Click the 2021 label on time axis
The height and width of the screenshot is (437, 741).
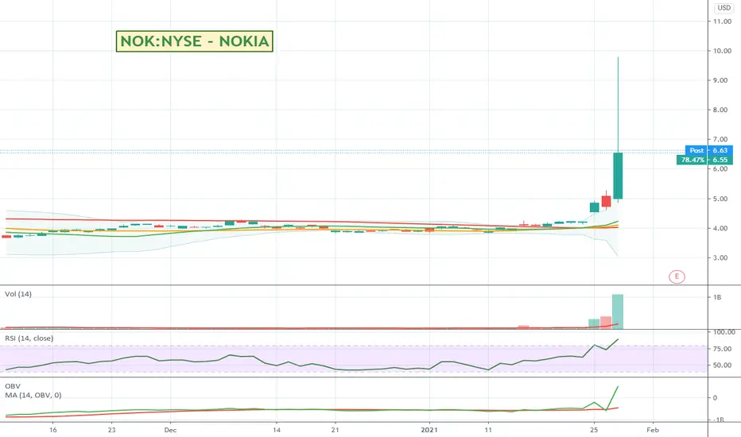(x=429, y=430)
